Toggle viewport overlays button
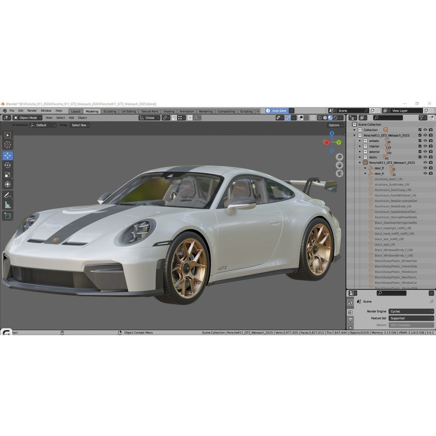 (301, 118)
